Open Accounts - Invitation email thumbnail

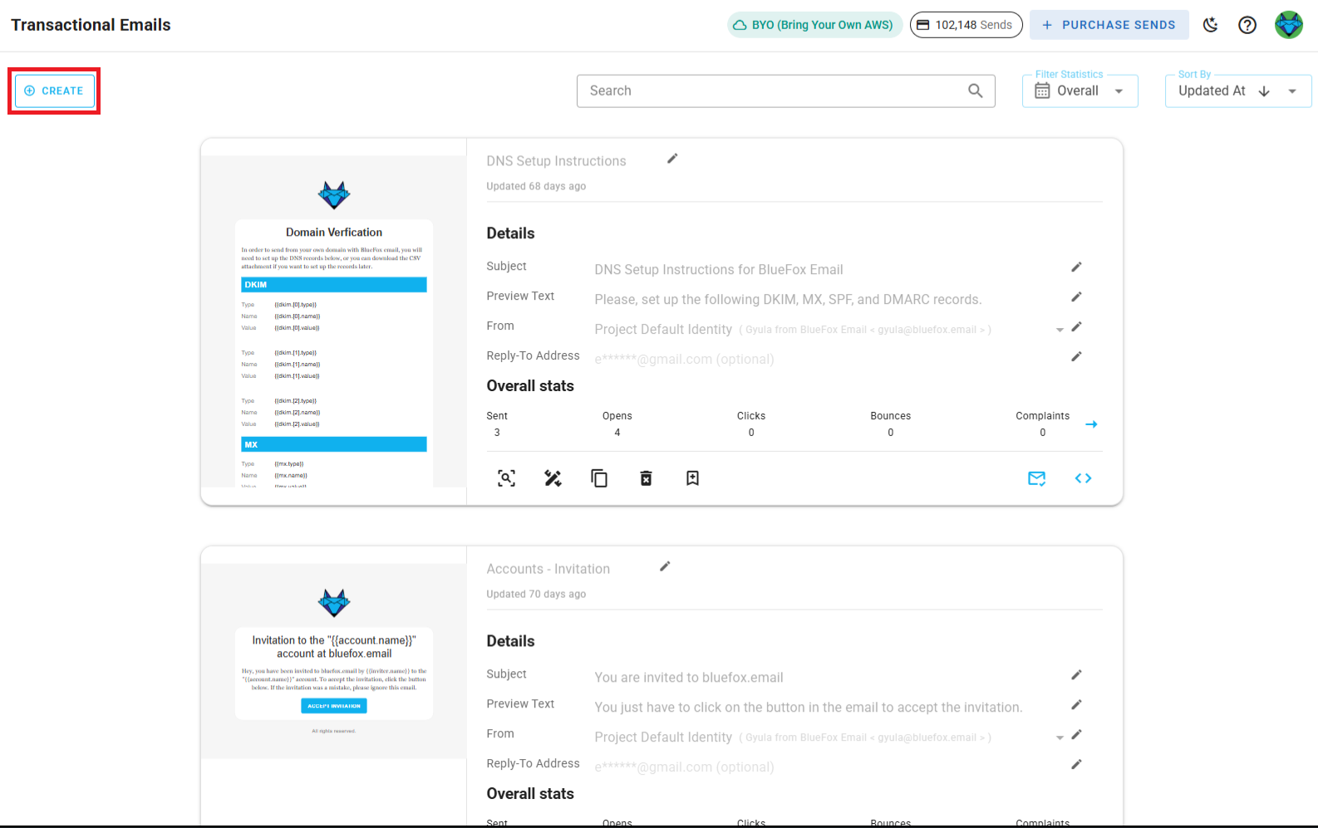coord(334,661)
